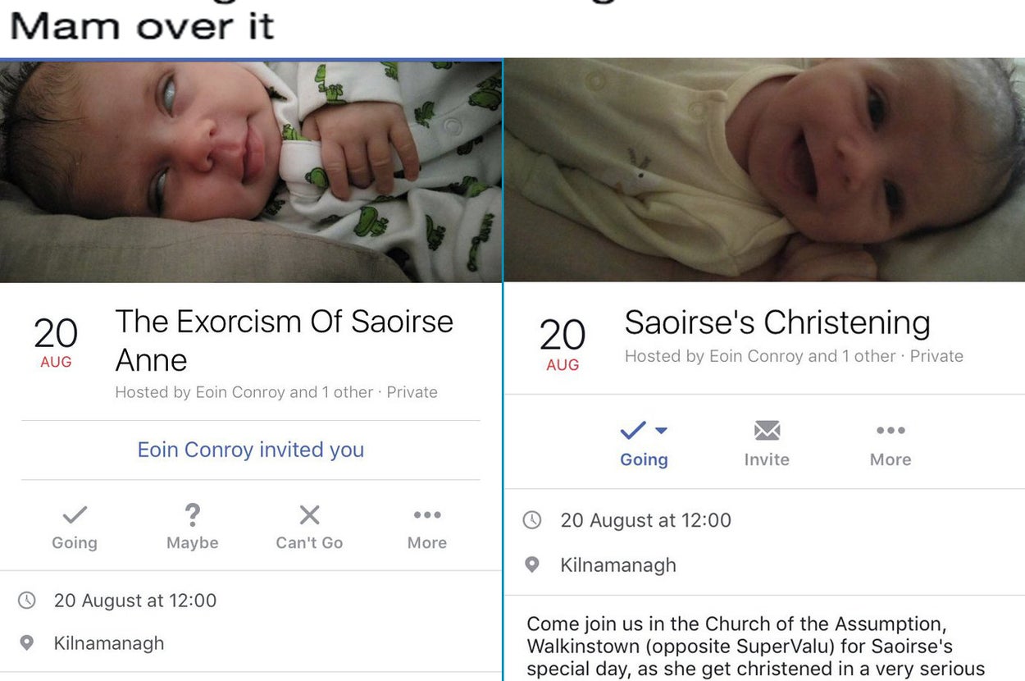The image size is (1025, 681).
Task: Open More options on Exorcism event
Action: coord(427,515)
